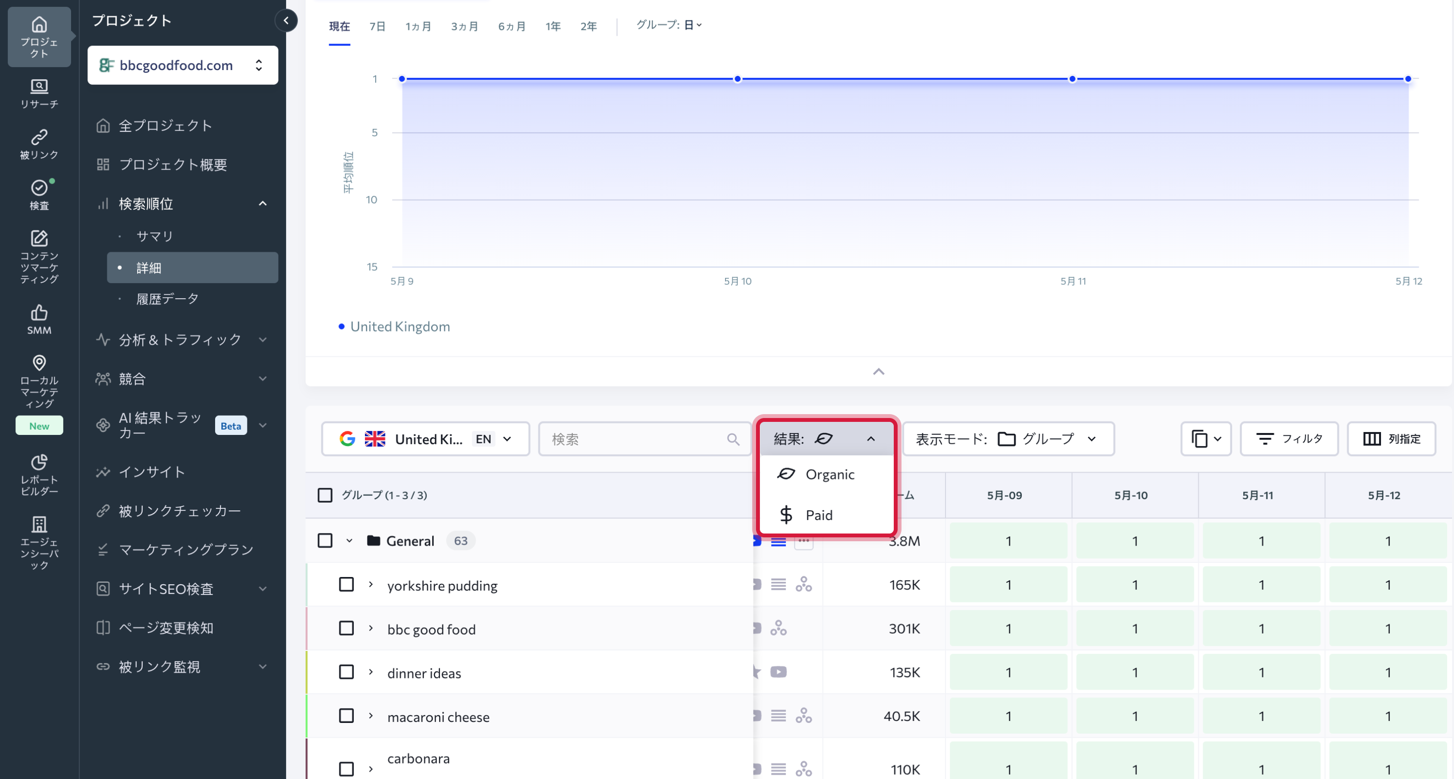Open the Audit checkmark icon

[39, 188]
